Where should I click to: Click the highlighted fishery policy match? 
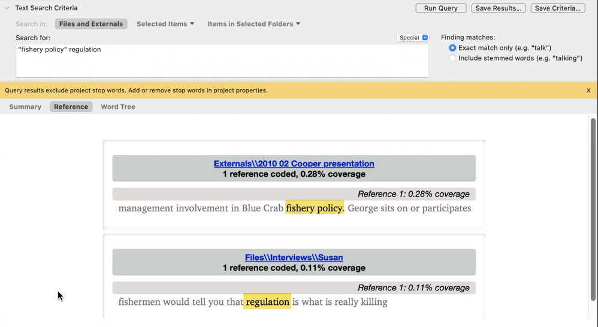(314, 208)
